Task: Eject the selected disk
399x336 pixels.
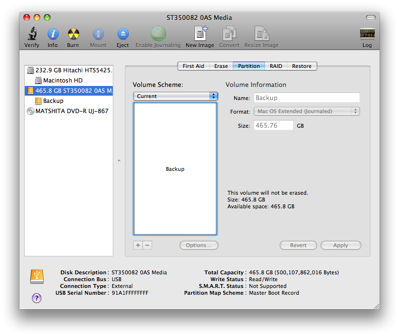Action: coord(122,34)
